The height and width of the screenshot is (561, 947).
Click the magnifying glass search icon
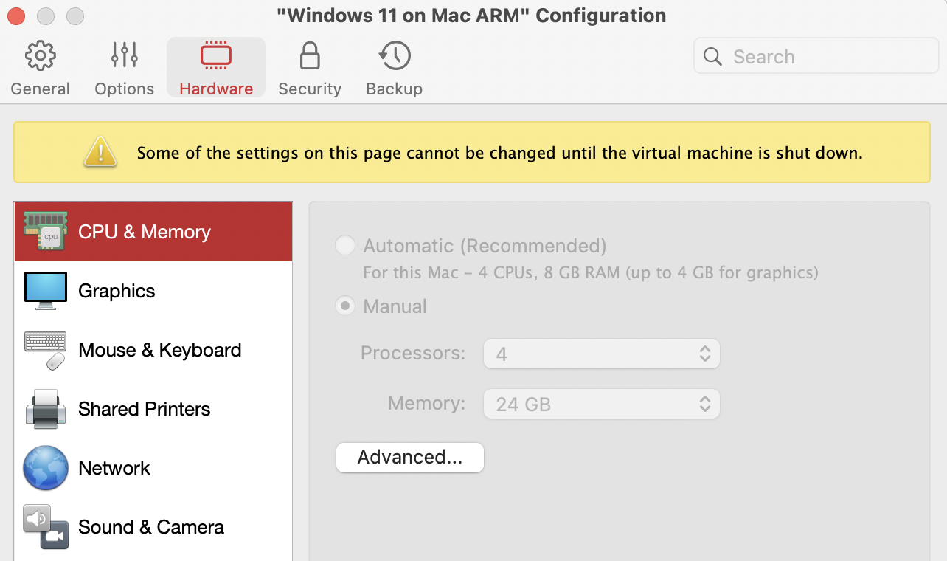[x=712, y=57]
